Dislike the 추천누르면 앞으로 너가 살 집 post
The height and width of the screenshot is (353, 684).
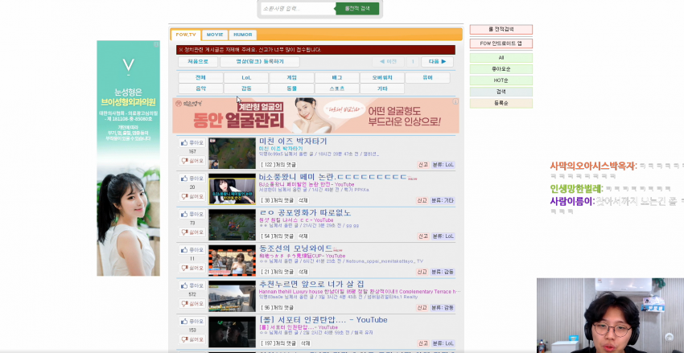[x=192, y=304]
